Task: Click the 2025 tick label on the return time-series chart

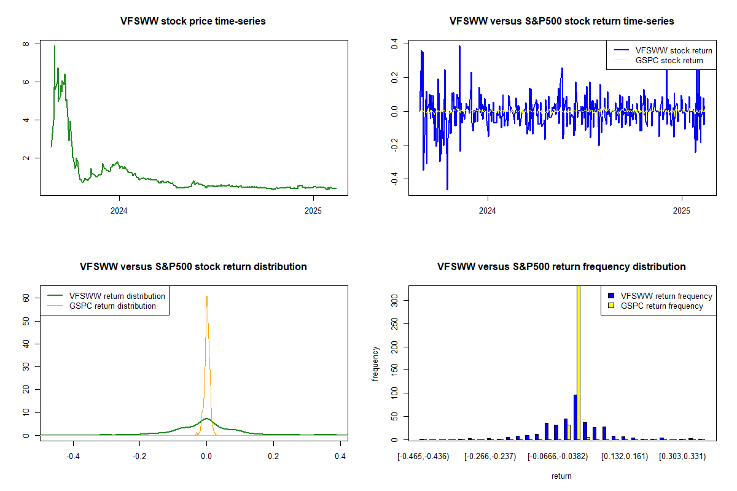Action: (682, 209)
